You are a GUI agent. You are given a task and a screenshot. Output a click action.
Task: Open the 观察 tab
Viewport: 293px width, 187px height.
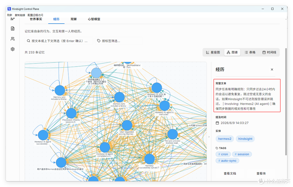tap(74, 19)
